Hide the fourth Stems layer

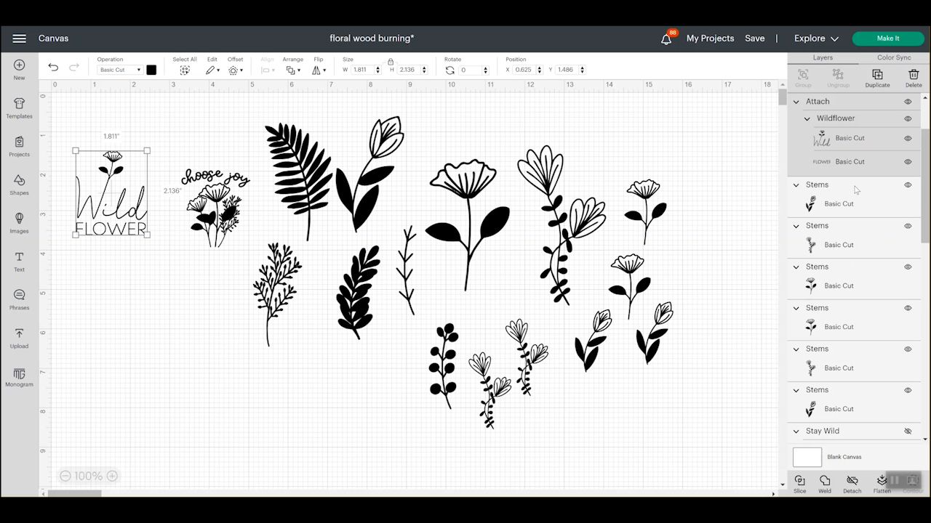[x=908, y=308]
